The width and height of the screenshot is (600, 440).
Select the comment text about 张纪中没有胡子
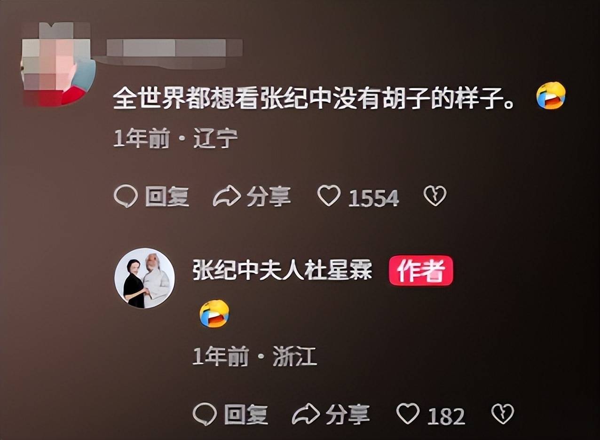pos(313,98)
